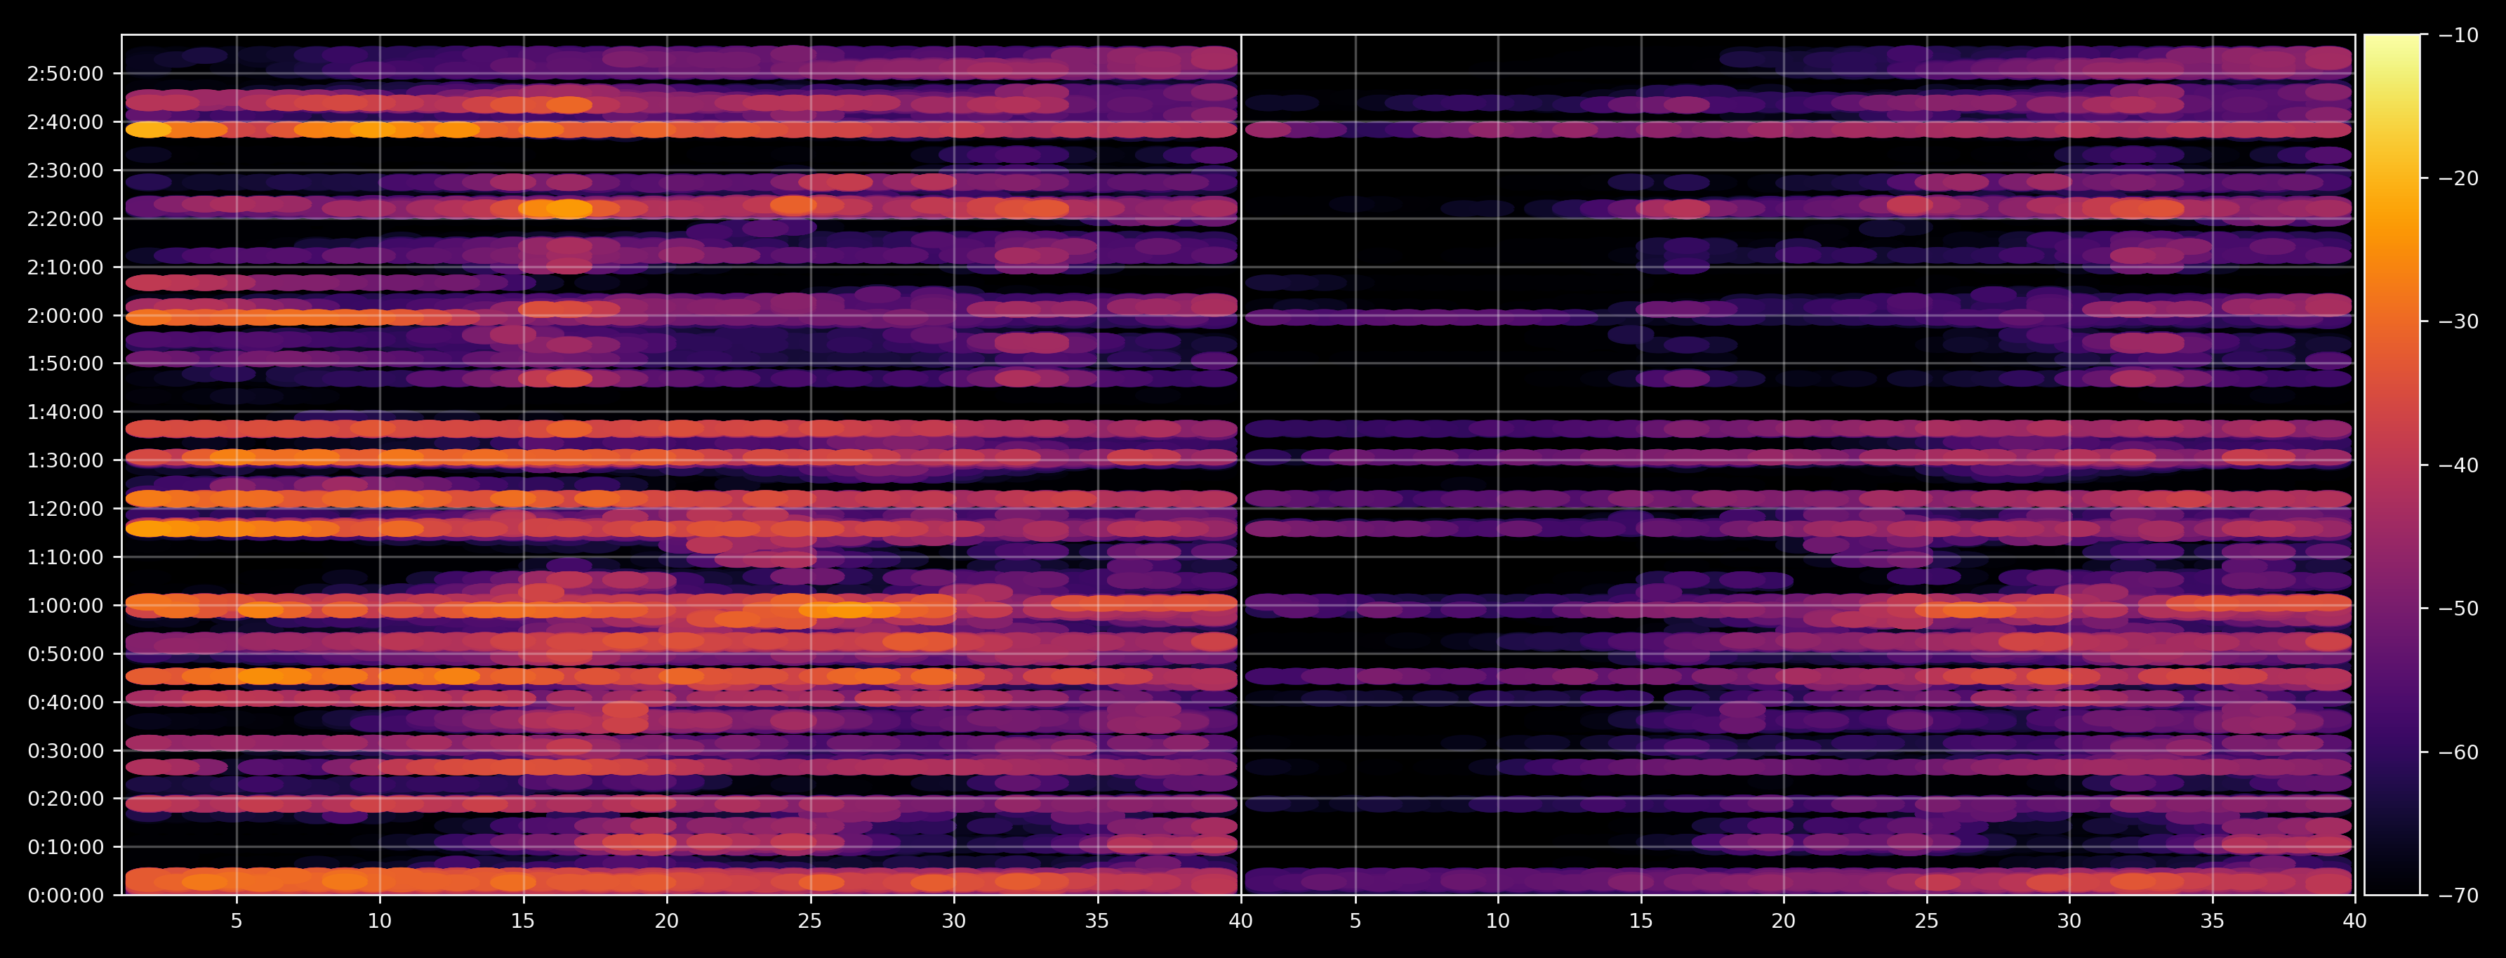Image resolution: width=2506 pixels, height=958 pixels.
Task: Click the 1:10:00 y-axis time label
Action: coord(65,557)
